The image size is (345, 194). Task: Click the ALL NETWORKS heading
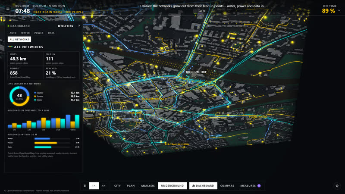[28, 47]
